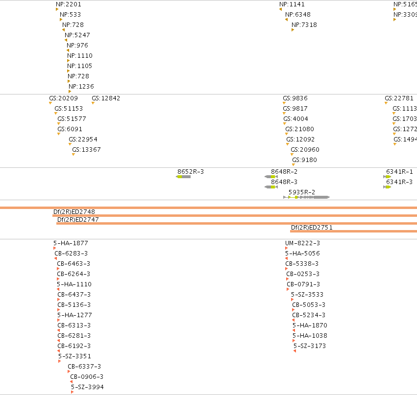Viewport: 417px width, 395px height.
Task: Click the 5-HA-1038 feature label
Action: pos(310,335)
